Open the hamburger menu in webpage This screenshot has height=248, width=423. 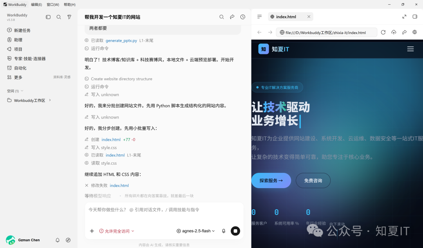410,49
